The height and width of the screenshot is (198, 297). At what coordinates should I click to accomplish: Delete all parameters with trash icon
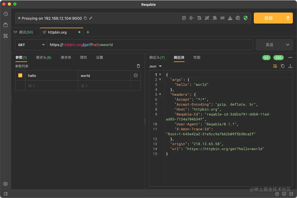coord(138,66)
